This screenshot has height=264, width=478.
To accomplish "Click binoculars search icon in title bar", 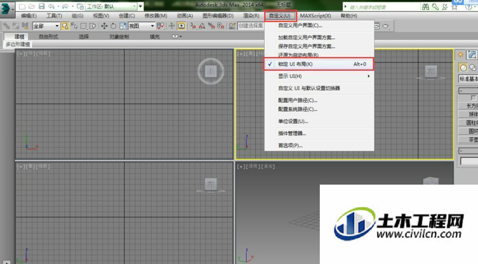I will (425, 7).
